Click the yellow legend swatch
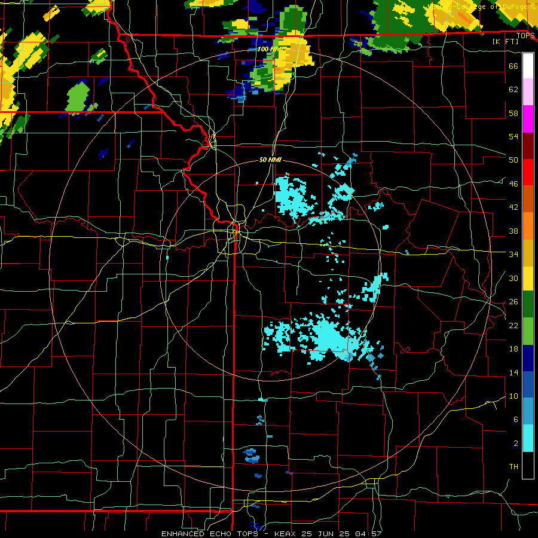538x538 pixels. click(x=528, y=278)
